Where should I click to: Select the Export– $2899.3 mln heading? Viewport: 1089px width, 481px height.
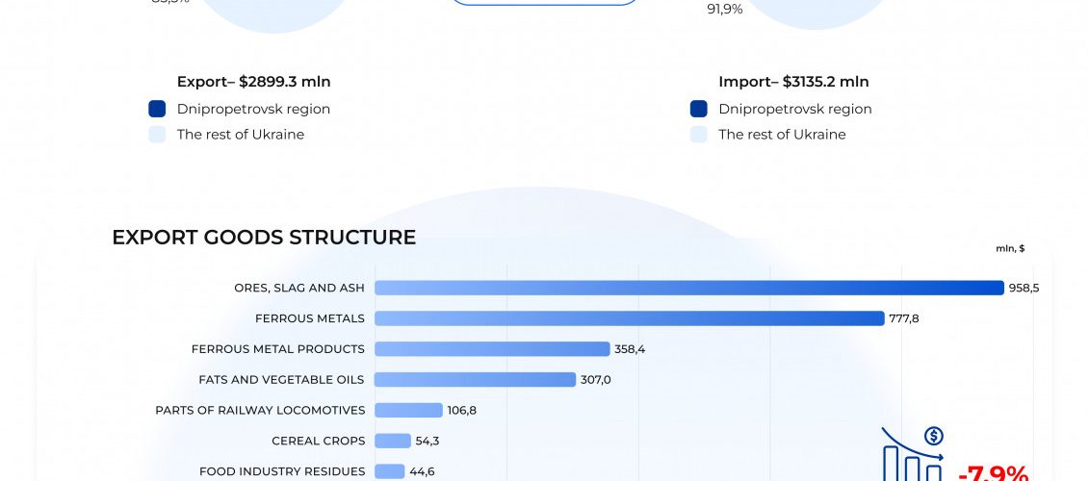(253, 82)
